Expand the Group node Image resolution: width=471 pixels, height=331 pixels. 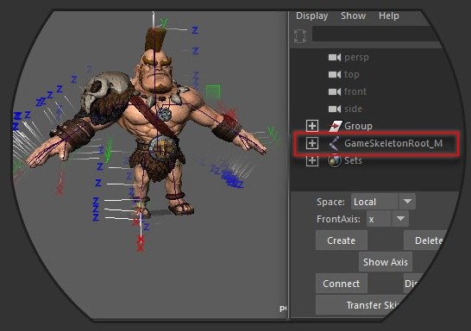[x=312, y=126]
